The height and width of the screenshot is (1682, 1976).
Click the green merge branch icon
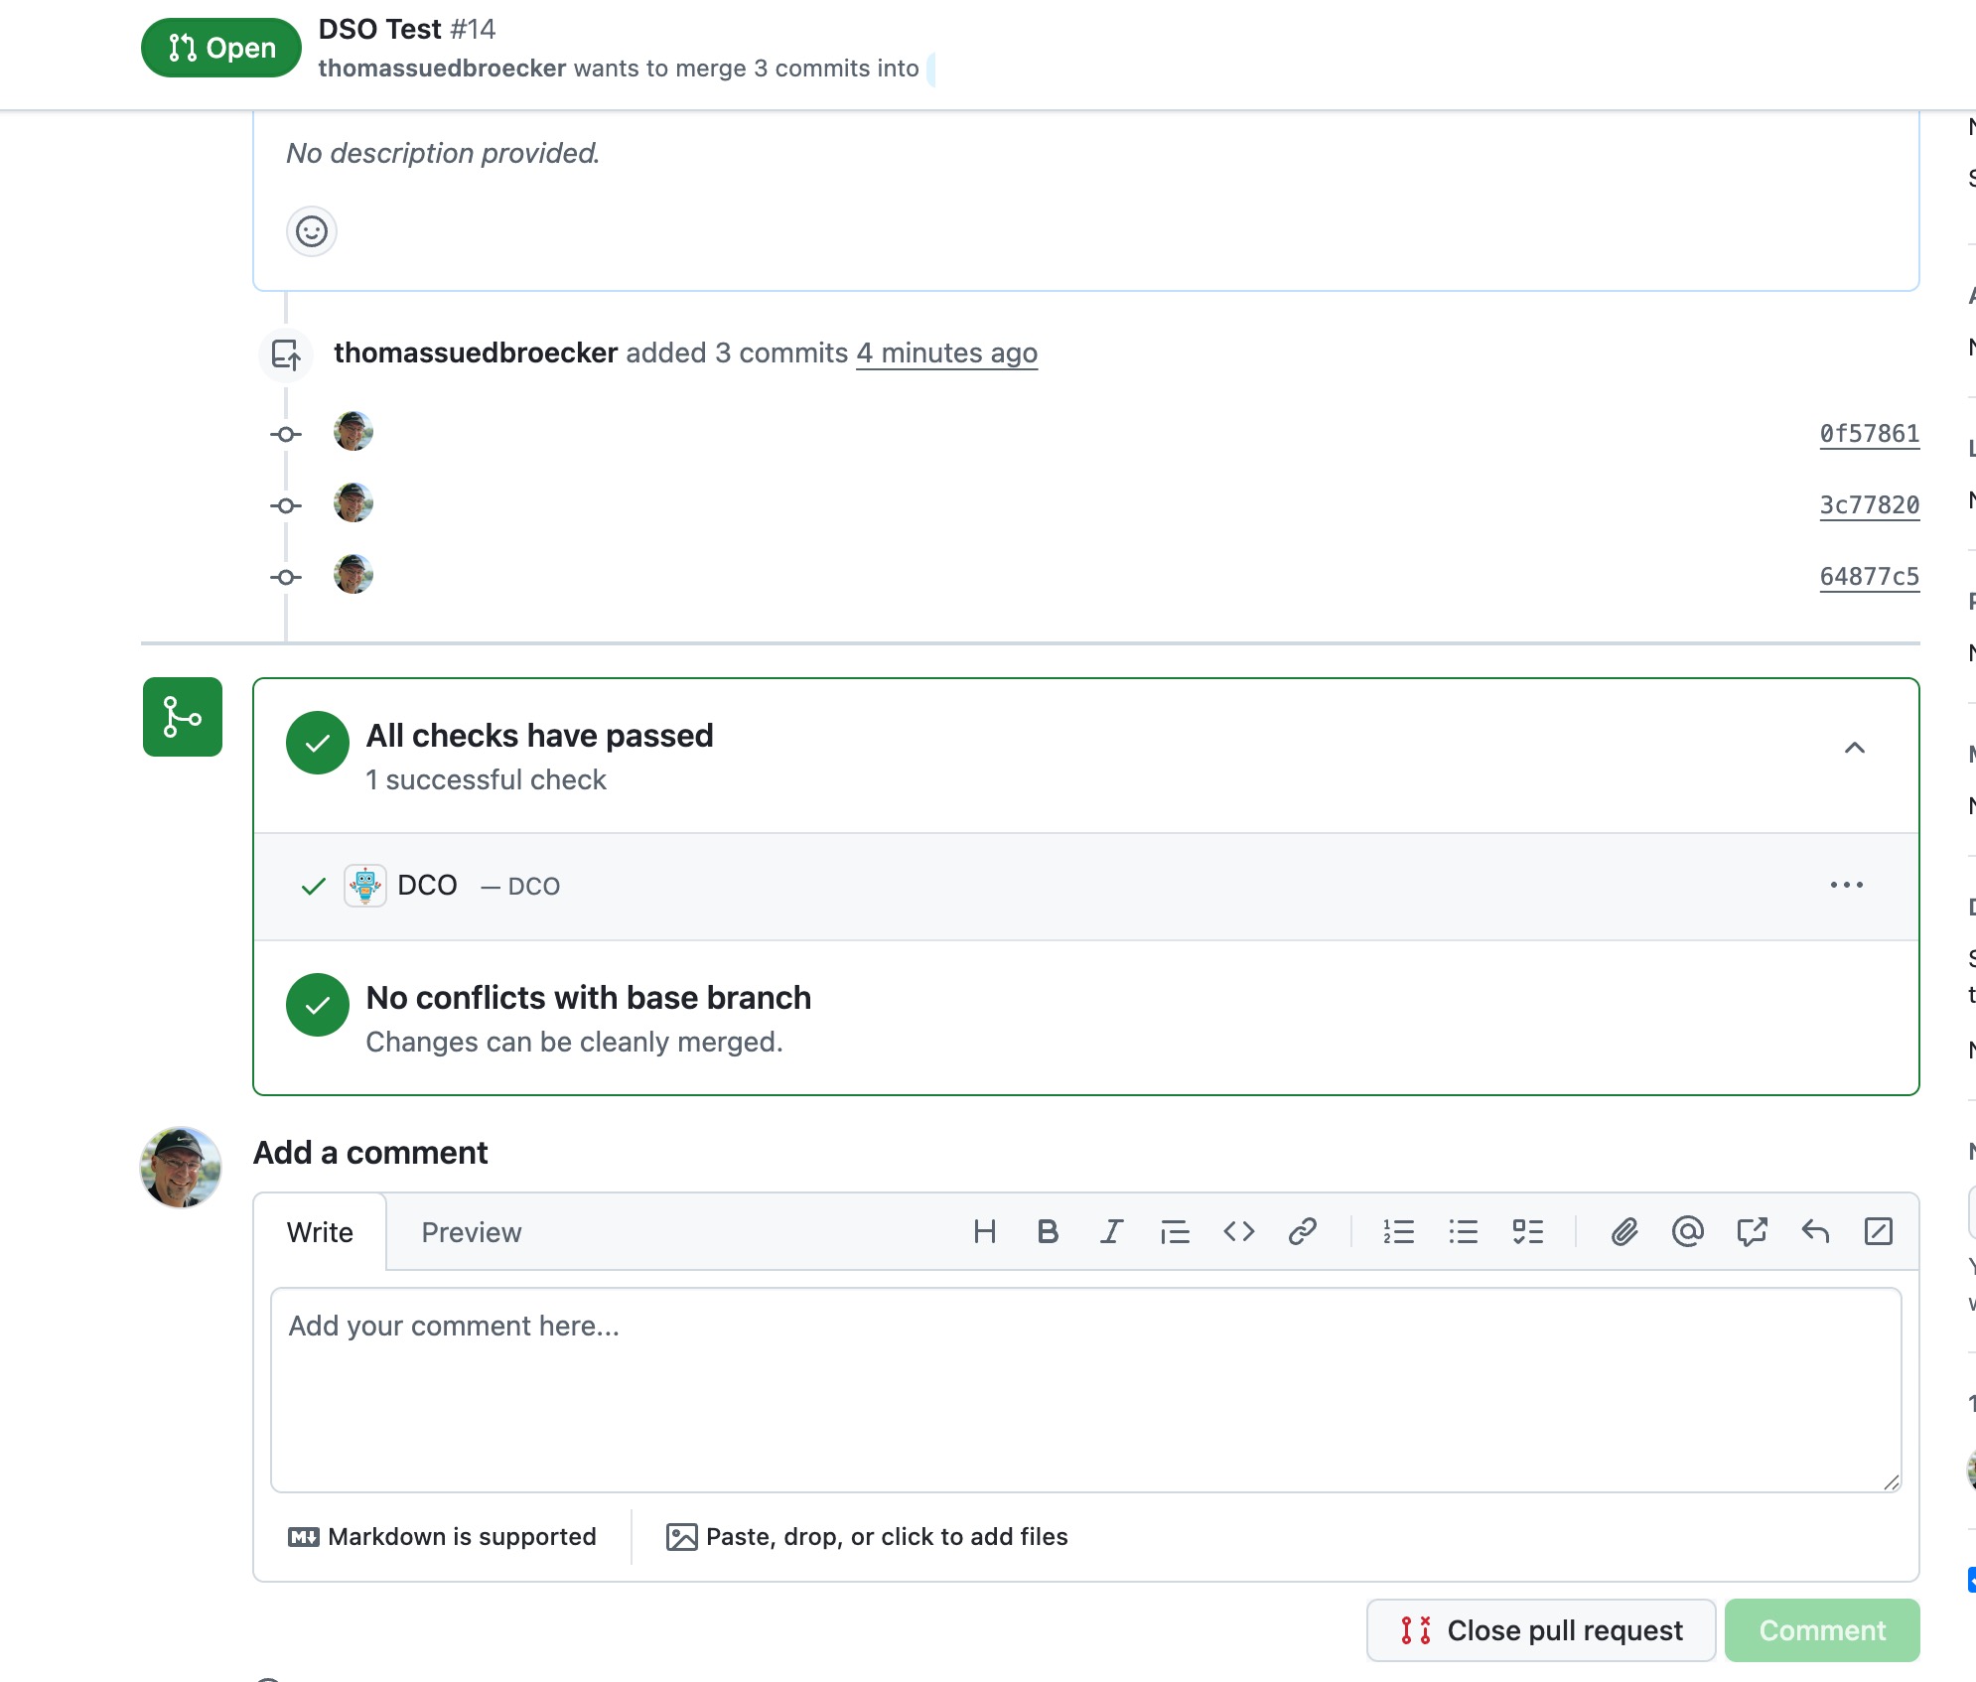[x=183, y=717]
